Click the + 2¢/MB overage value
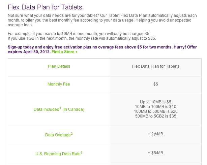 (x=155, y=134)
